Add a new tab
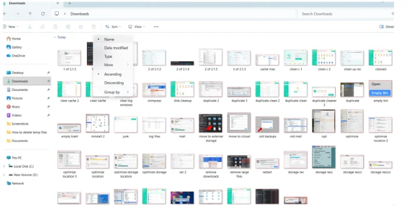This screenshot has height=207, width=407. 70,3
